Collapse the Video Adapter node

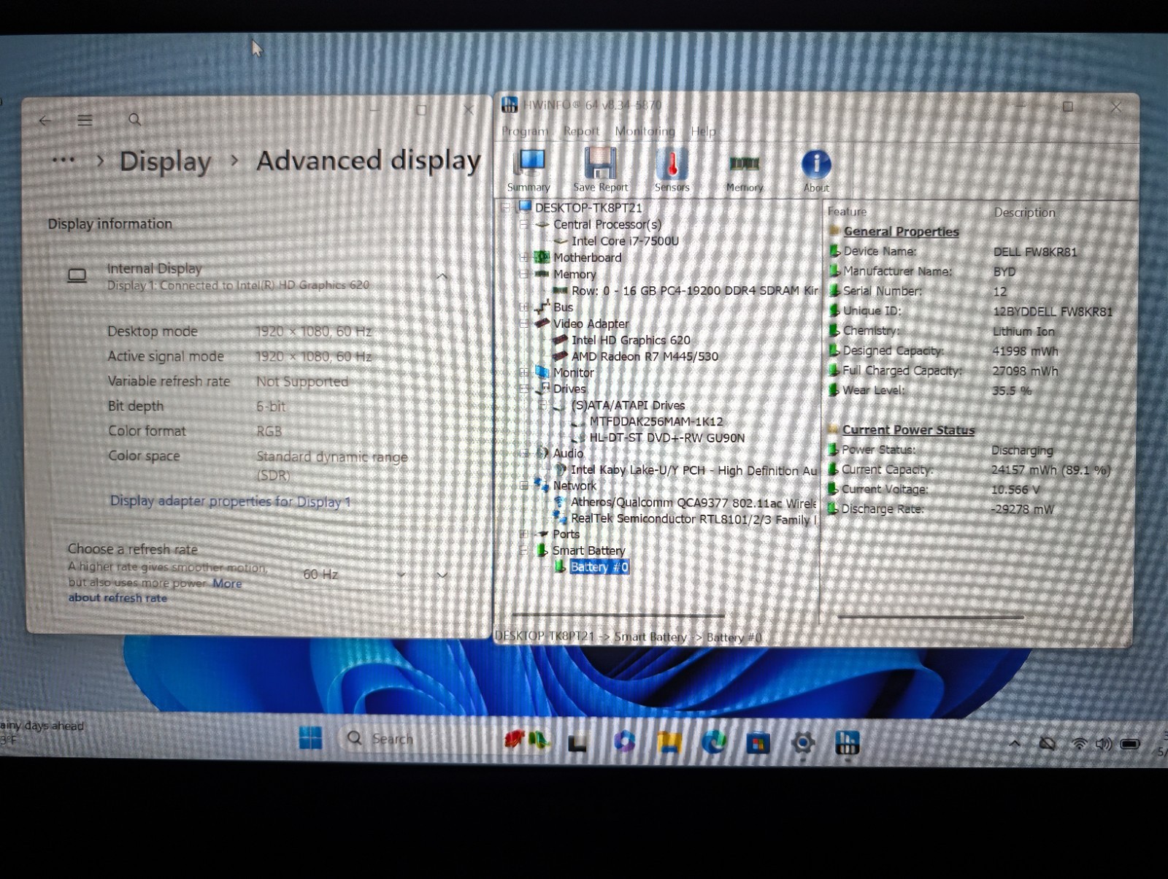click(523, 323)
